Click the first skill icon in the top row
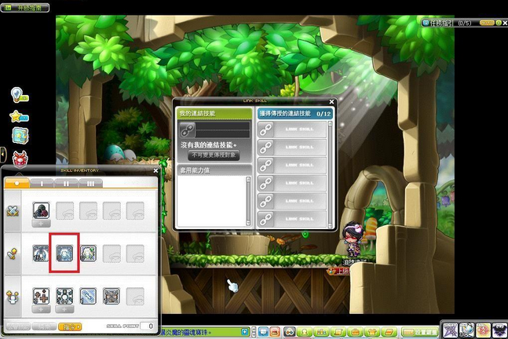This screenshot has width=508, height=339. [x=41, y=210]
